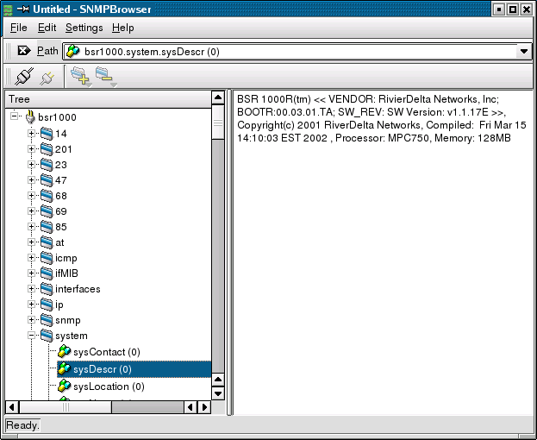Expand the icmp tree node
537x440 pixels.
coord(31,258)
